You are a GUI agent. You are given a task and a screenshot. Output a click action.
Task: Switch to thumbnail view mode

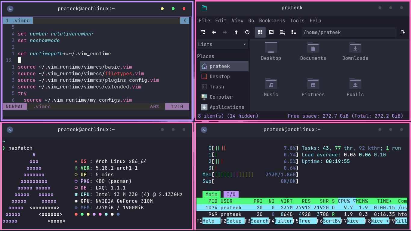coord(271,32)
